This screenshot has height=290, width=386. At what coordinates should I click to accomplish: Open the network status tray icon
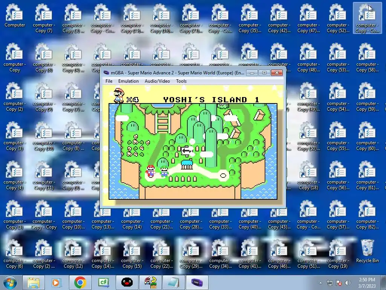[329, 283]
